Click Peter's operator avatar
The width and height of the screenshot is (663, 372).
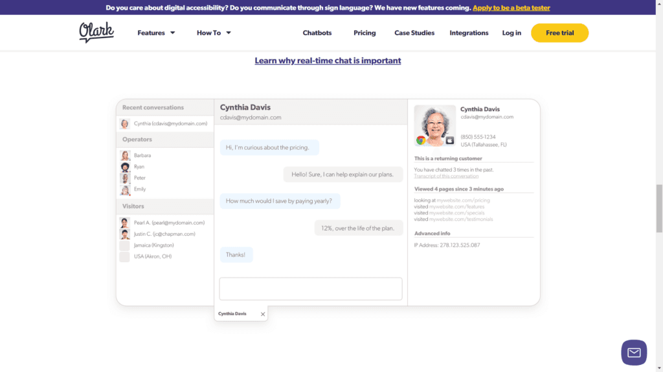point(124,178)
